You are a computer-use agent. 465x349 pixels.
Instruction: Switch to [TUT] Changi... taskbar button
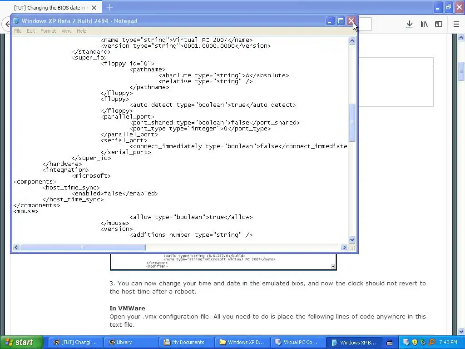tap(75, 342)
